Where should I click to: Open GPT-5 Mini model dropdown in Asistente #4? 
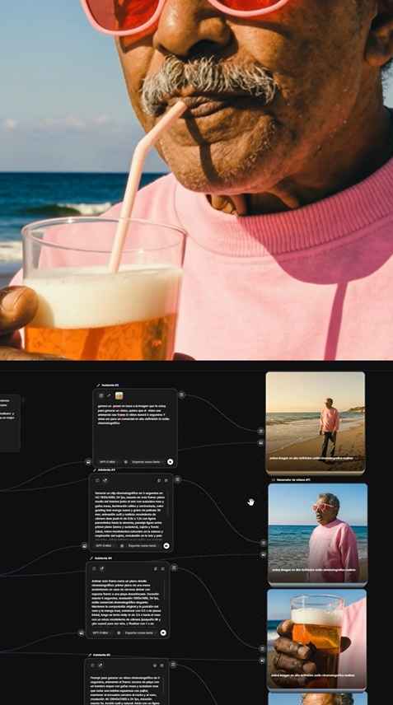[101, 633]
